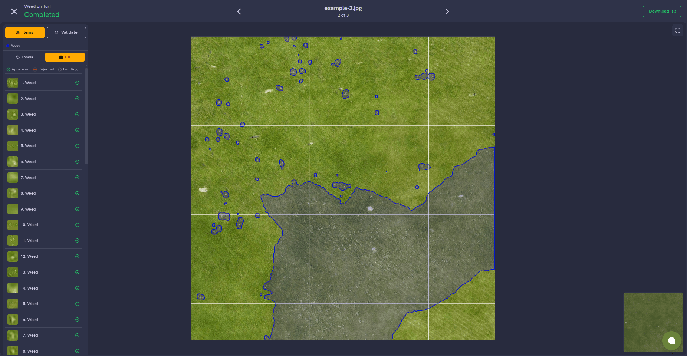Click the example-2.jpg file name
Screen dimensions: 687x356
pyautogui.click(x=343, y=8)
